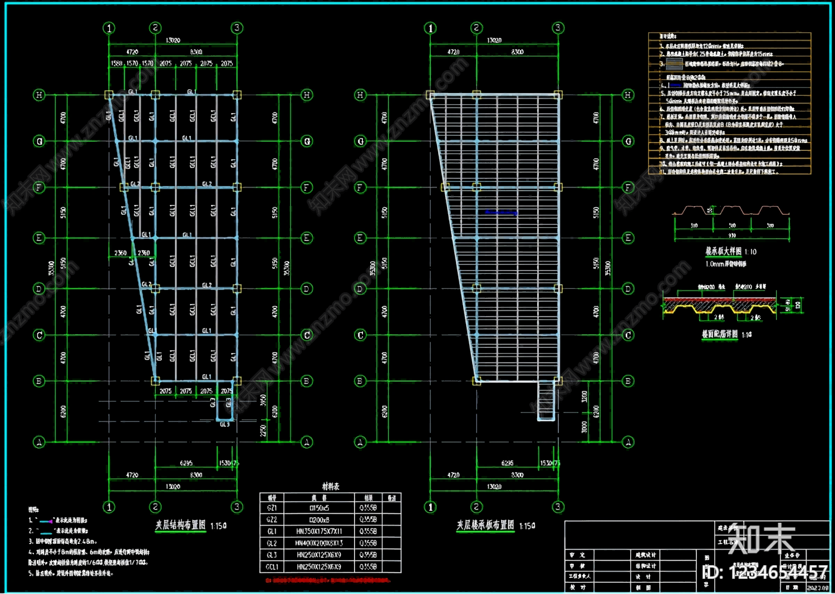Click the HN350X175X7X11 specification cell

pyautogui.click(x=319, y=532)
